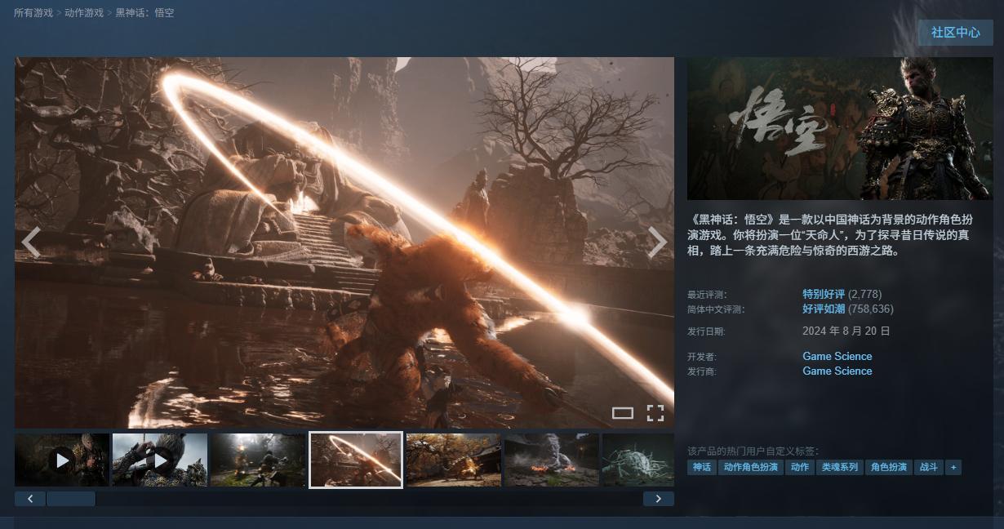Show the previous screenshot with left arrow
Image resolution: width=1004 pixels, height=529 pixels.
pyautogui.click(x=31, y=242)
